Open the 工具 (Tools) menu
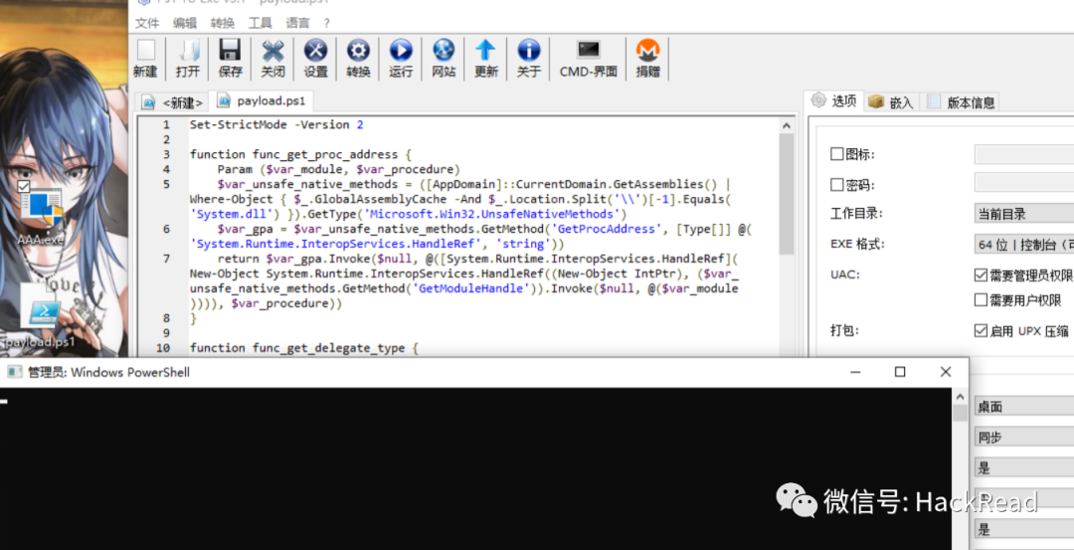 click(261, 23)
